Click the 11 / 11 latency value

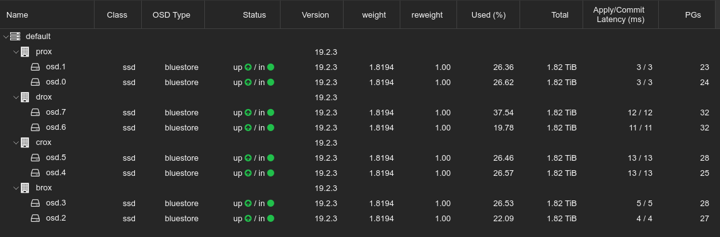pos(641,128)
